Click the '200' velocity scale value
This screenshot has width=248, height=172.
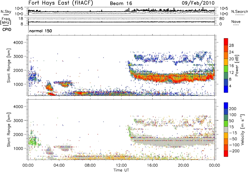233,109
